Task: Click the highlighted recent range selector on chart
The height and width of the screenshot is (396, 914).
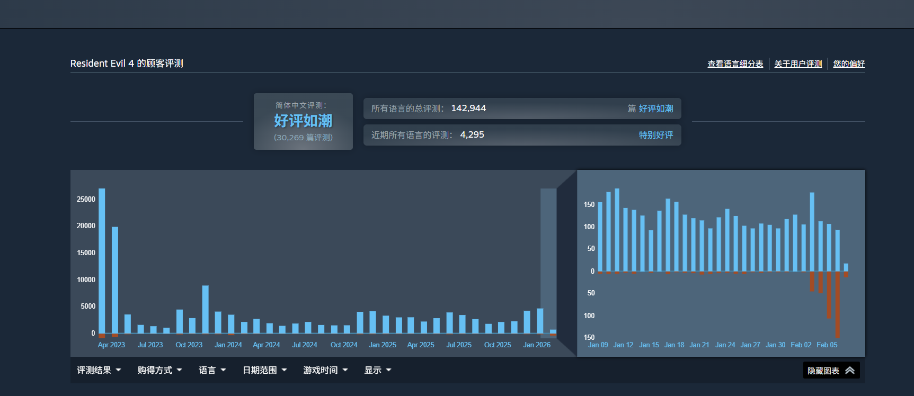Action: click(548, 262)
